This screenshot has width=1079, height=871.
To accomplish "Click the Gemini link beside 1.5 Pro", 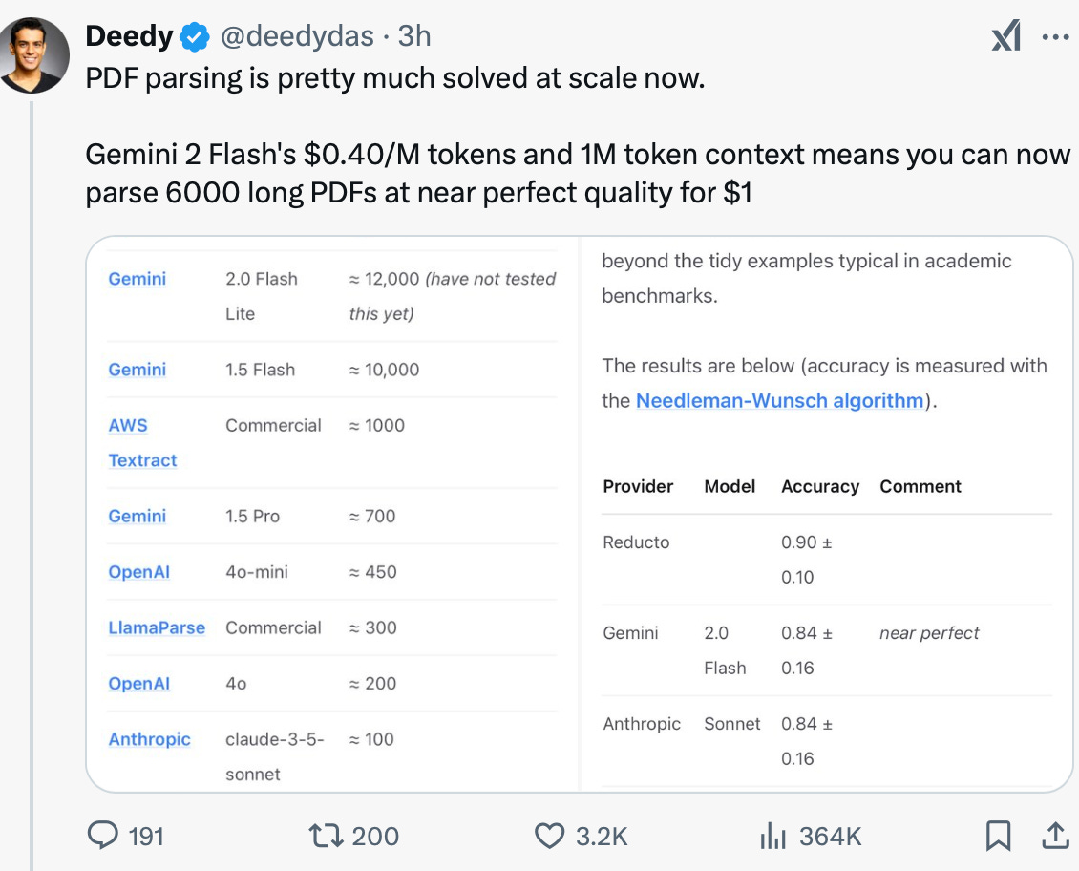I will click(137, 516).
